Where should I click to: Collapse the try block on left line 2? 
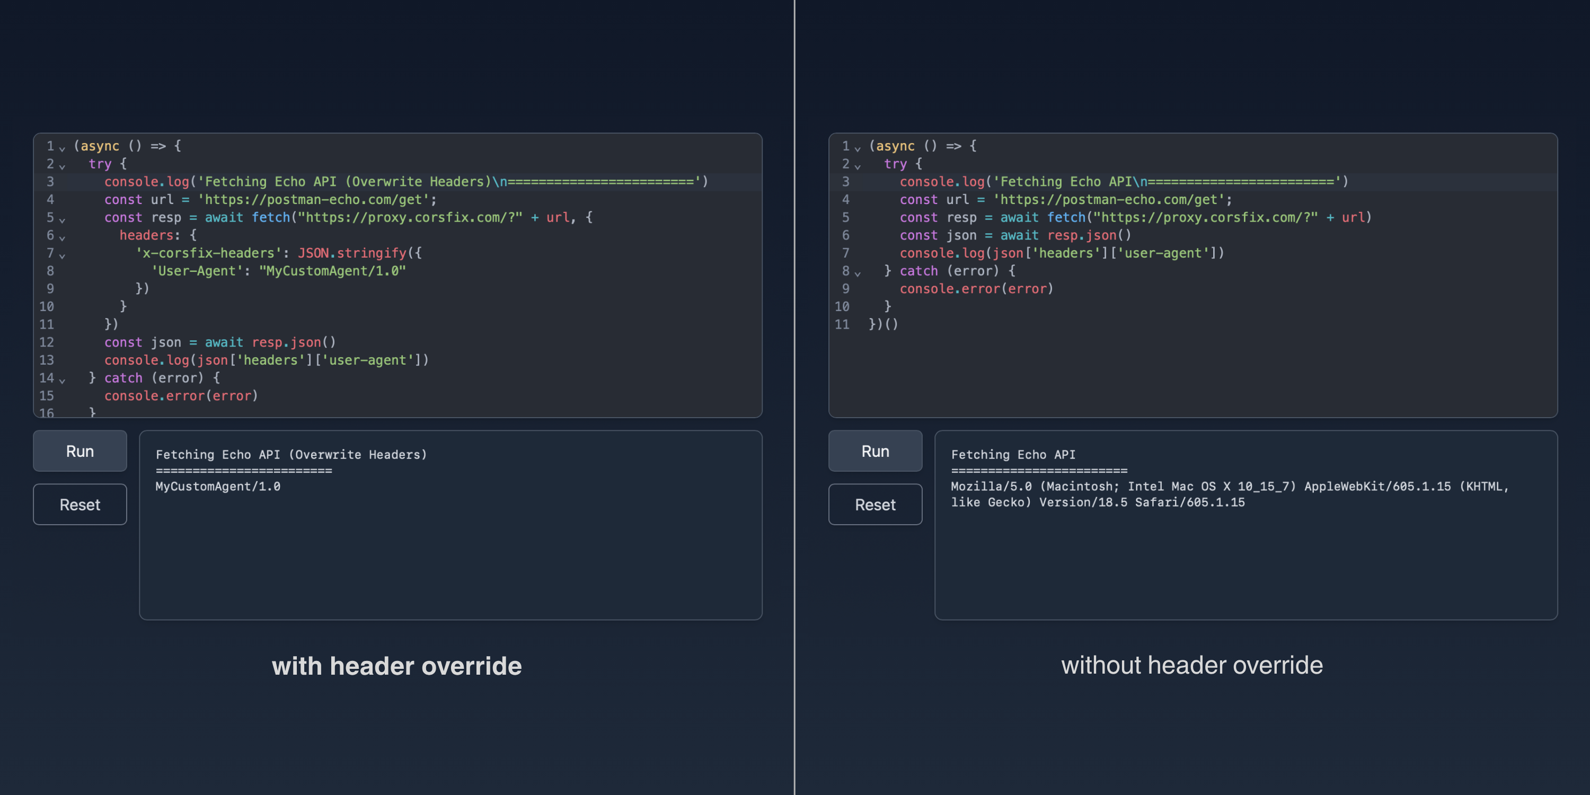[x=63, y=166]
